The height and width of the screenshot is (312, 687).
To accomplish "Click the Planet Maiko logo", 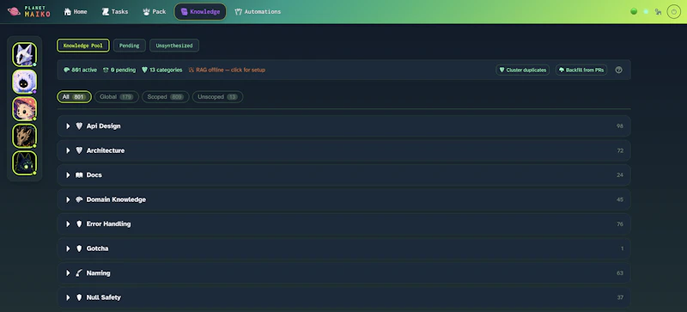I will (x=29, y=12).
